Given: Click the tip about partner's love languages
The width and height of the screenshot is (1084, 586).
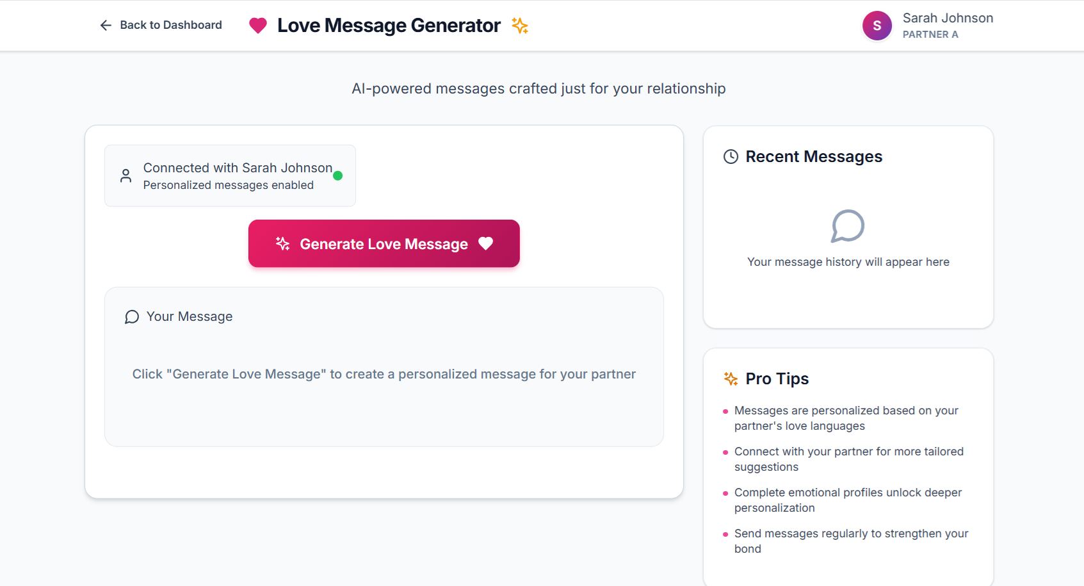Looking at the screenshot, I should tap(846, 418).
